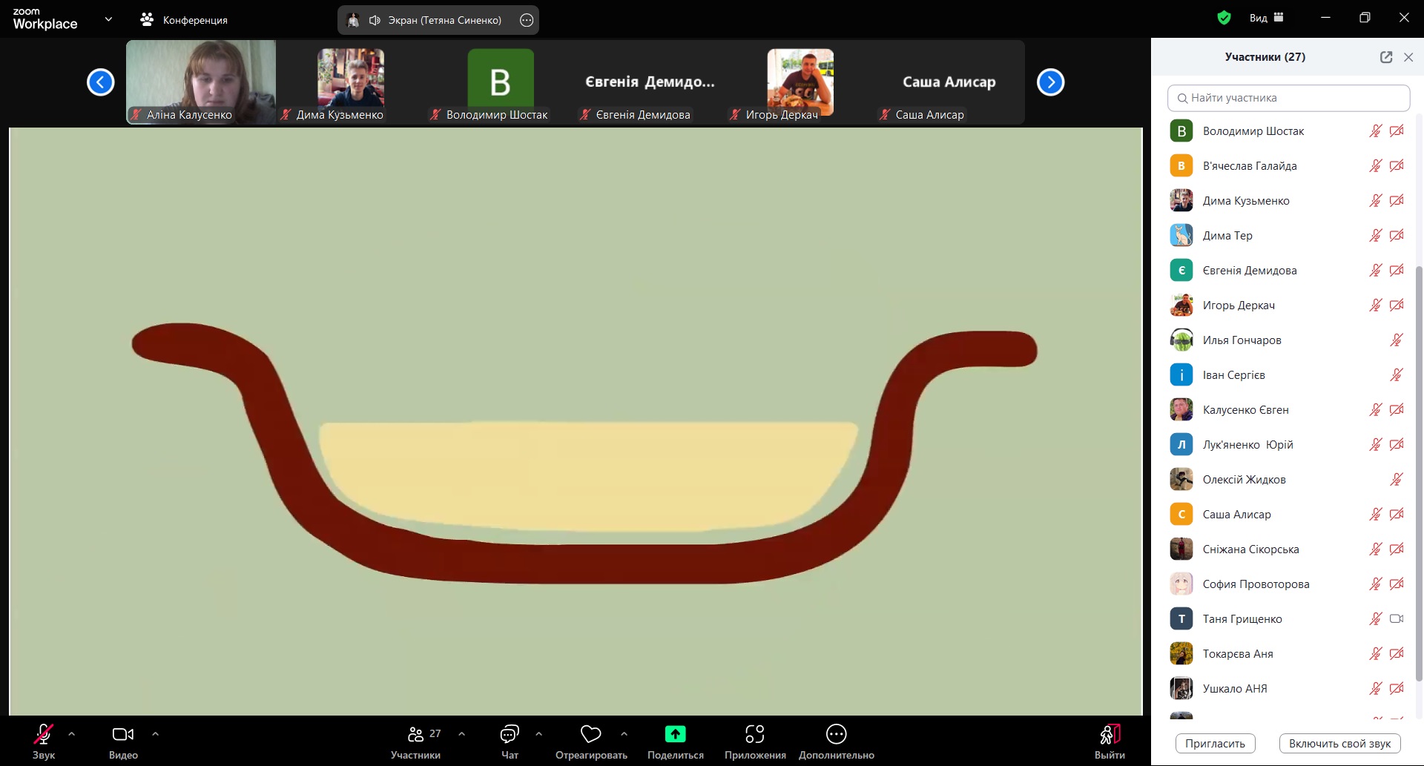Viewport: 1424px width, 766px height.
Task: Pop out the participants panel
Action: point(1385,57)
